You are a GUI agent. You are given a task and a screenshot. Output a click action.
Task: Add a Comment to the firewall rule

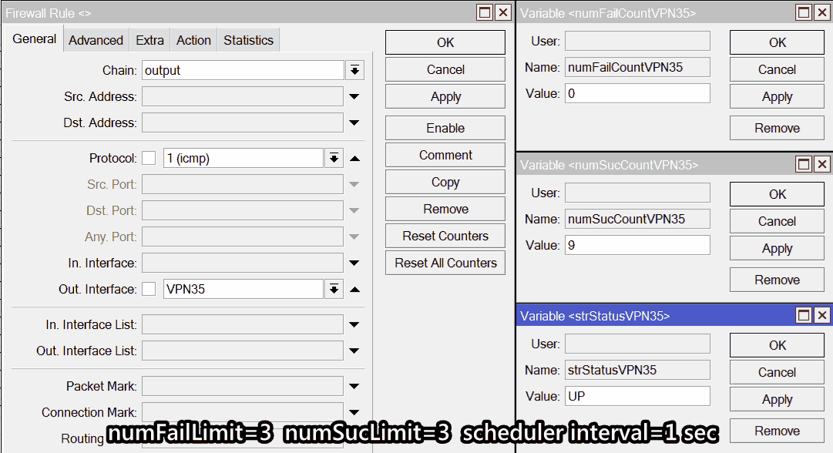tap(445, 154)
